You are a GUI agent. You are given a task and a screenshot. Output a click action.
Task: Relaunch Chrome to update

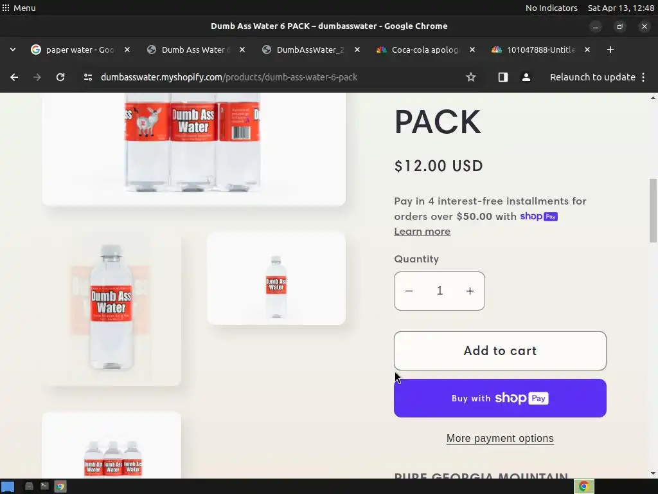pos(592,77)
